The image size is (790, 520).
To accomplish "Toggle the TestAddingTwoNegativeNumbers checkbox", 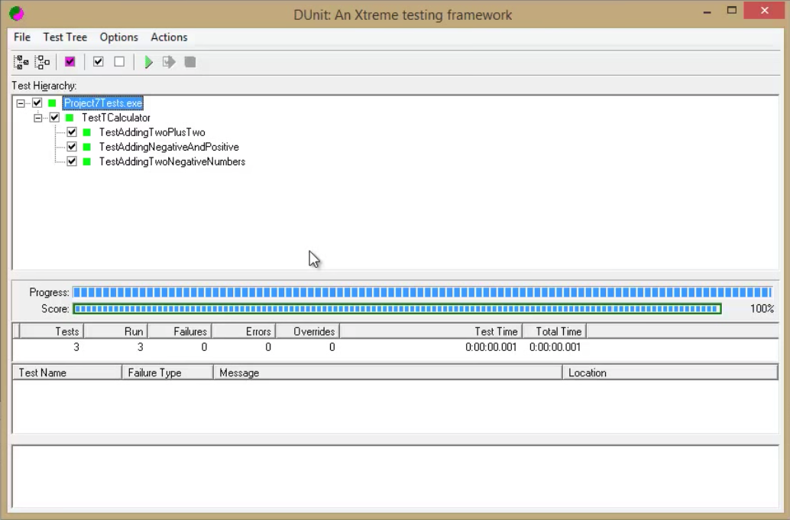I will pyautogui.click(x=72, y=161).
